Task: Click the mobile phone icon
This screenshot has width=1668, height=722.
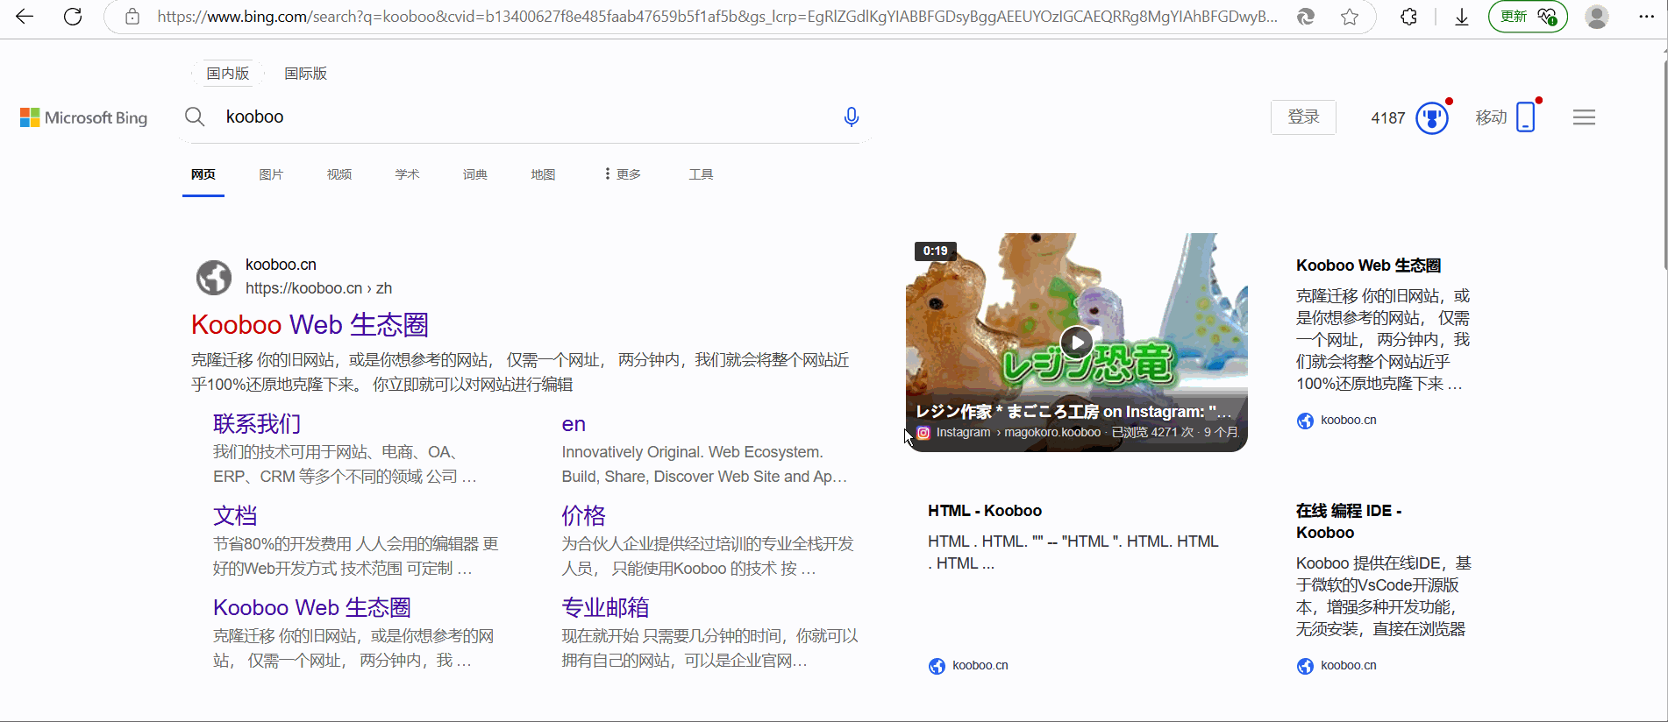Action: point(1526,117)
